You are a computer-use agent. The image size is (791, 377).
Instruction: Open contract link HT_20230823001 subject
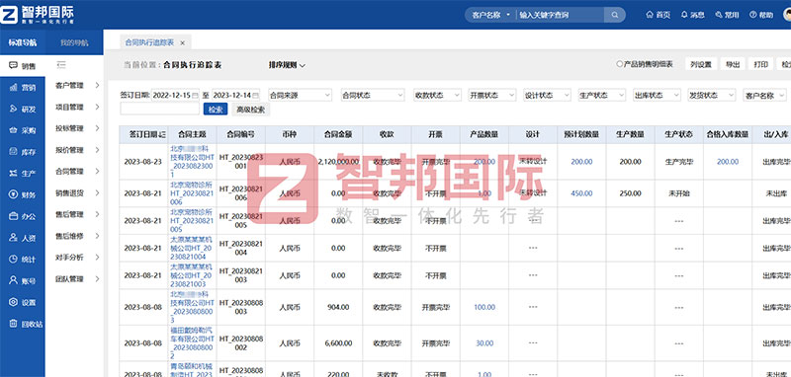coord(192,162)
